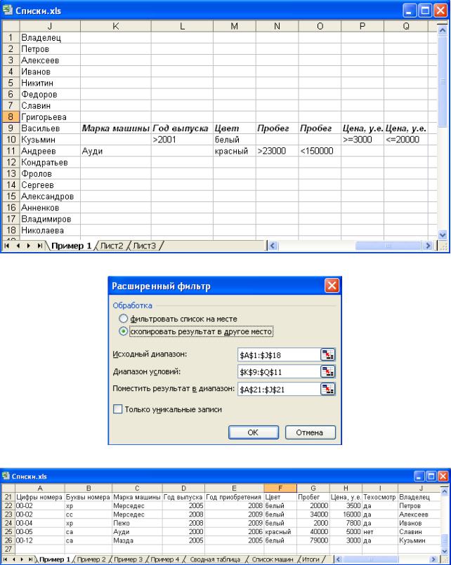Viewport: 451px width, 565px height.
Task: Select row 11 header in top window
Action: click(x=11, y=151)
